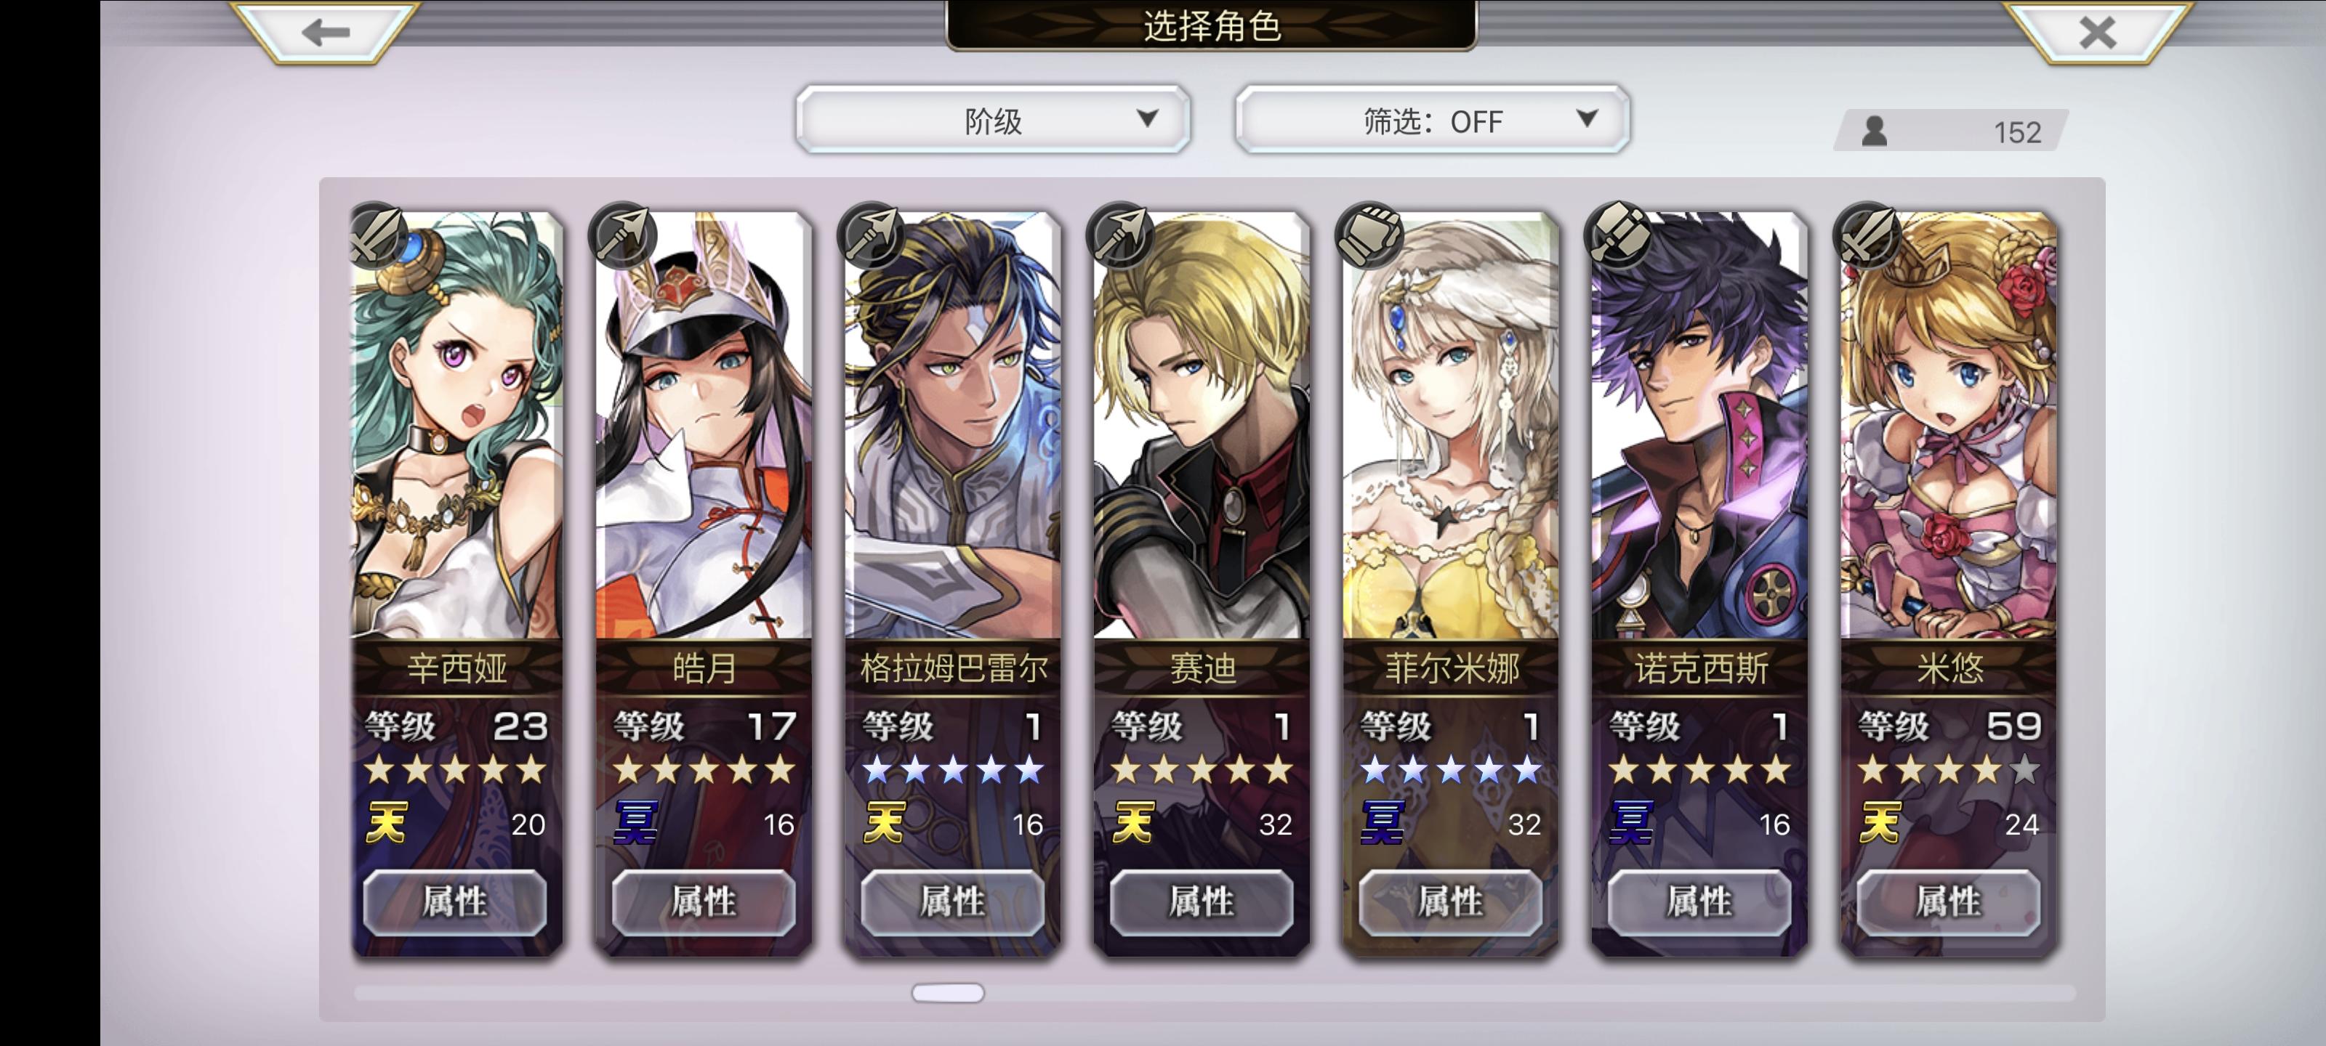Go back using the arrow button
Viewport: 2326px width, 1046px height.
pyautogui.click(x=325, y=33)
